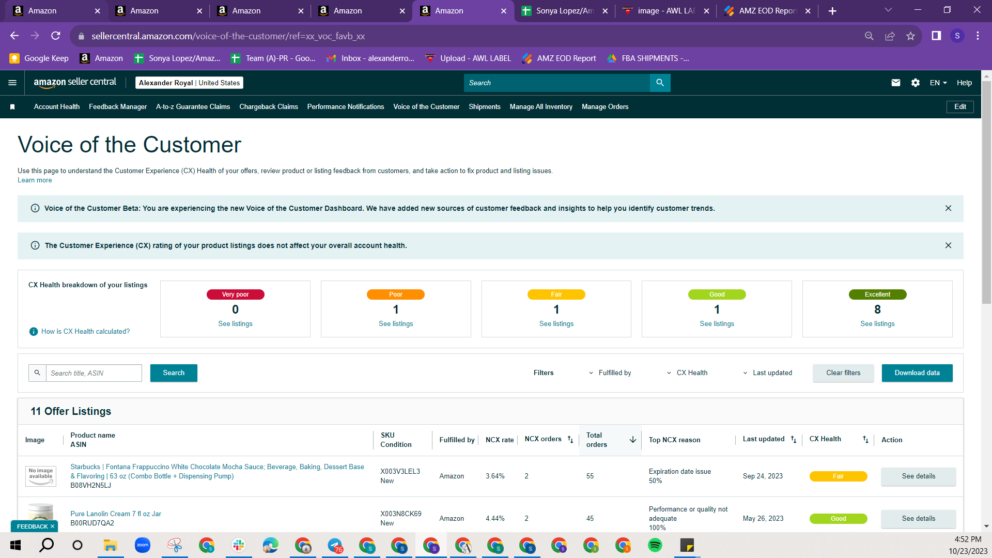See listings under Fair
The image size is (992, 558).
(x=556, y=324)
